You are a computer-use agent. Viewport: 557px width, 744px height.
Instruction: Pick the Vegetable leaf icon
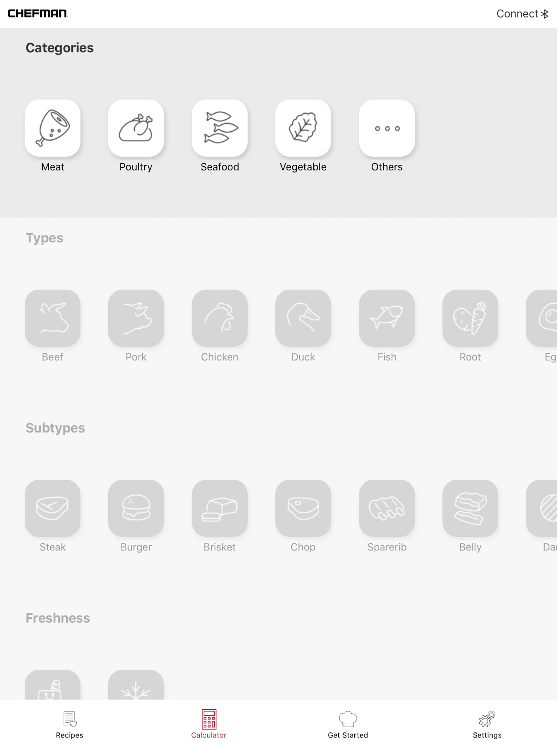[x=303, y=128]
